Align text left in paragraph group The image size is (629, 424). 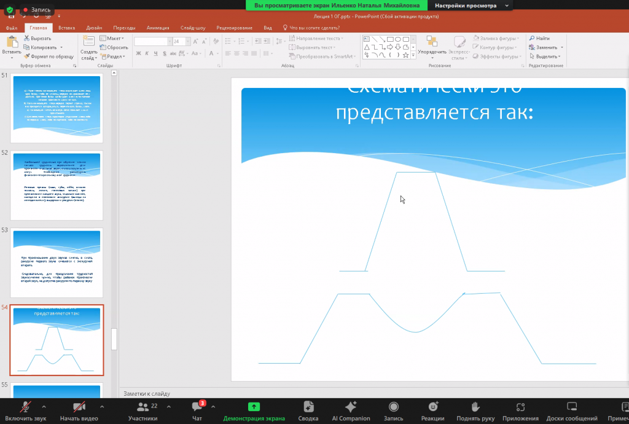pos(228,53)
